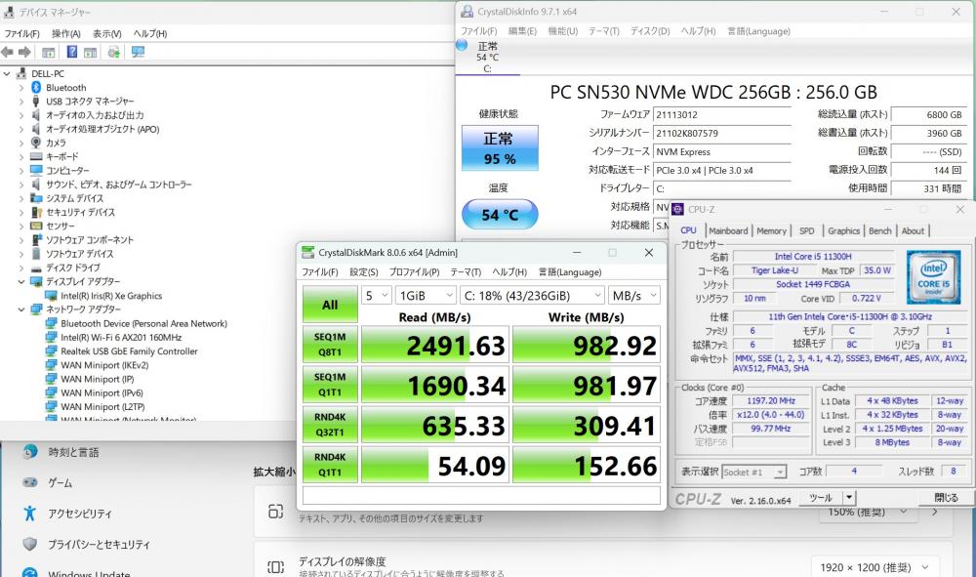Viewport: 976px width, 577px height.
Task: Collapse the Display Adapters node
Action: tap(21, 282)
